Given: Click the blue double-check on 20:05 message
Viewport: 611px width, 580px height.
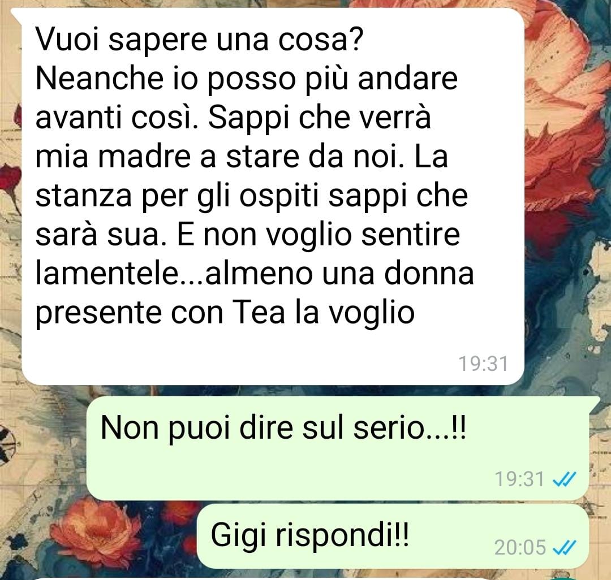Looking at the screenshot, I should [564, 548].
